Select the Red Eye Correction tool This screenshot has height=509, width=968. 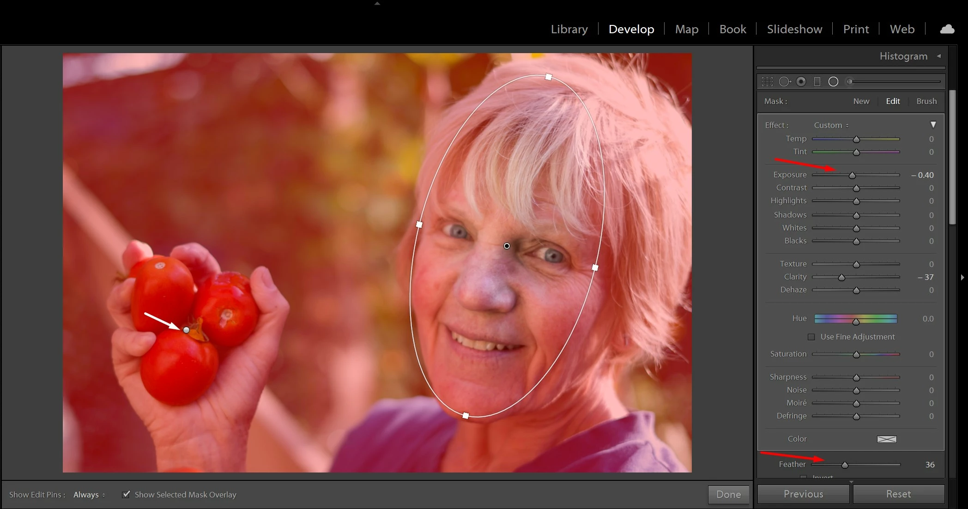801,82
